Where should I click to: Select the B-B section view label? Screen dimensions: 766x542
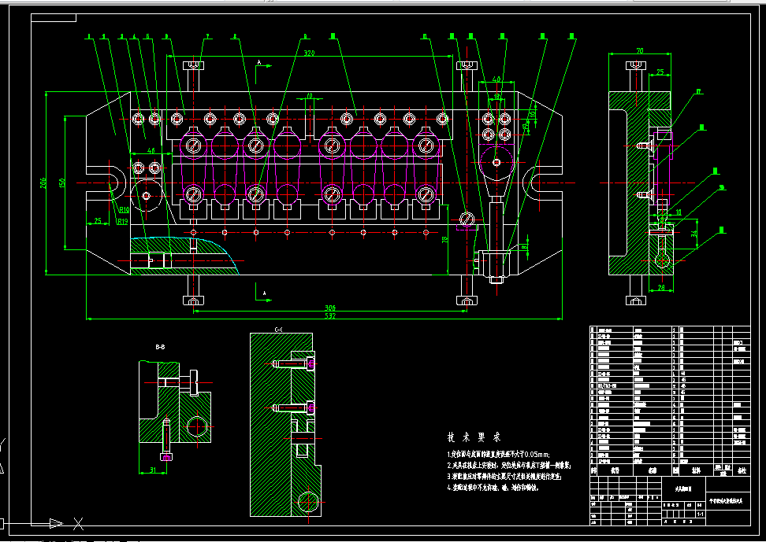[160, 348]
